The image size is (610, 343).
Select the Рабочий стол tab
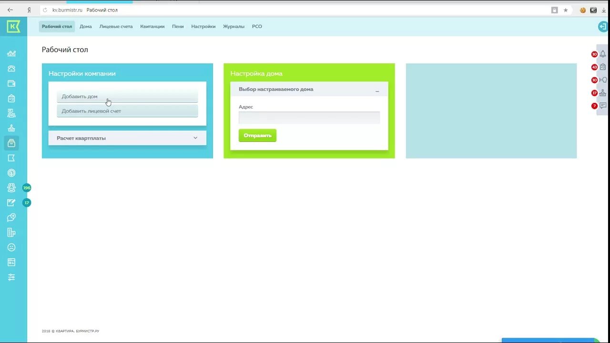[57, 27]
